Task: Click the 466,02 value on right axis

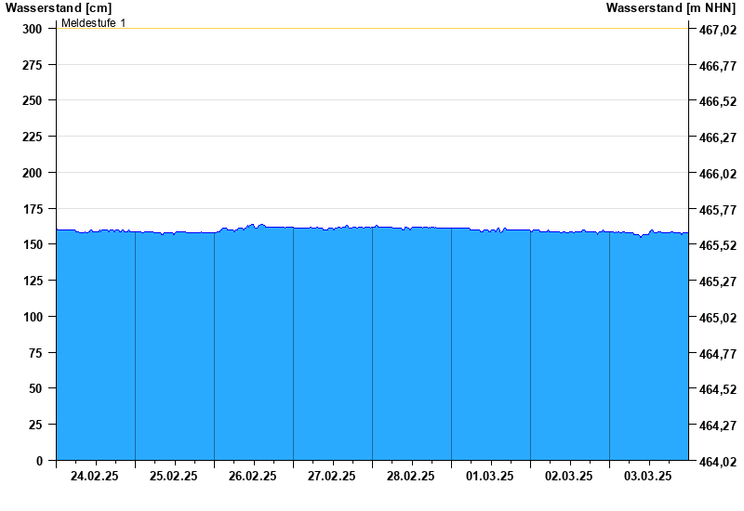Action: point(717,174)
